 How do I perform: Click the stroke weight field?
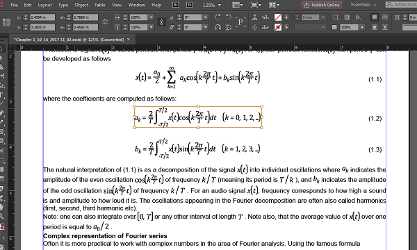point(310,17)
